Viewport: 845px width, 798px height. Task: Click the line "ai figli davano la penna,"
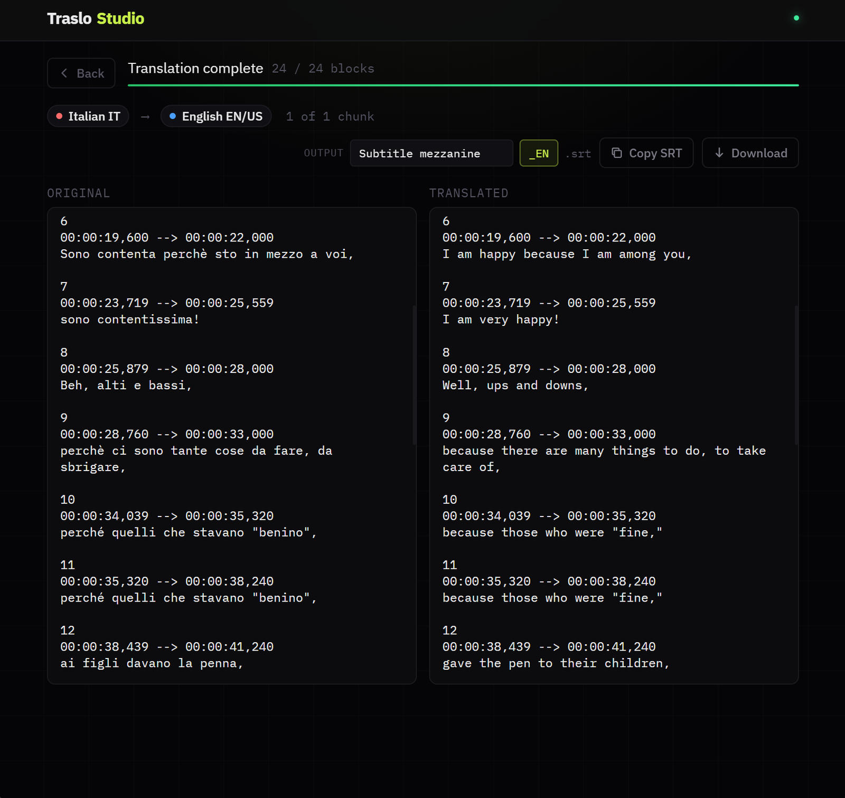click(x=152, y=663)
